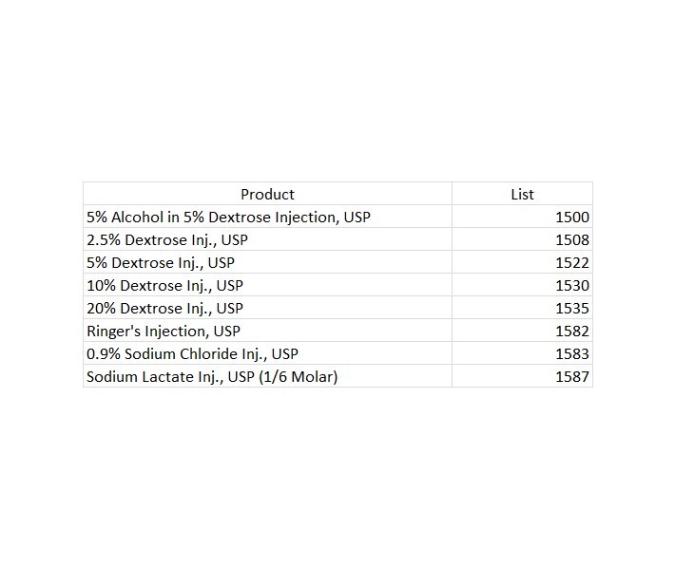675x569 pixels.
Task: Click the Product column header
Action: [x=267, y=194]
